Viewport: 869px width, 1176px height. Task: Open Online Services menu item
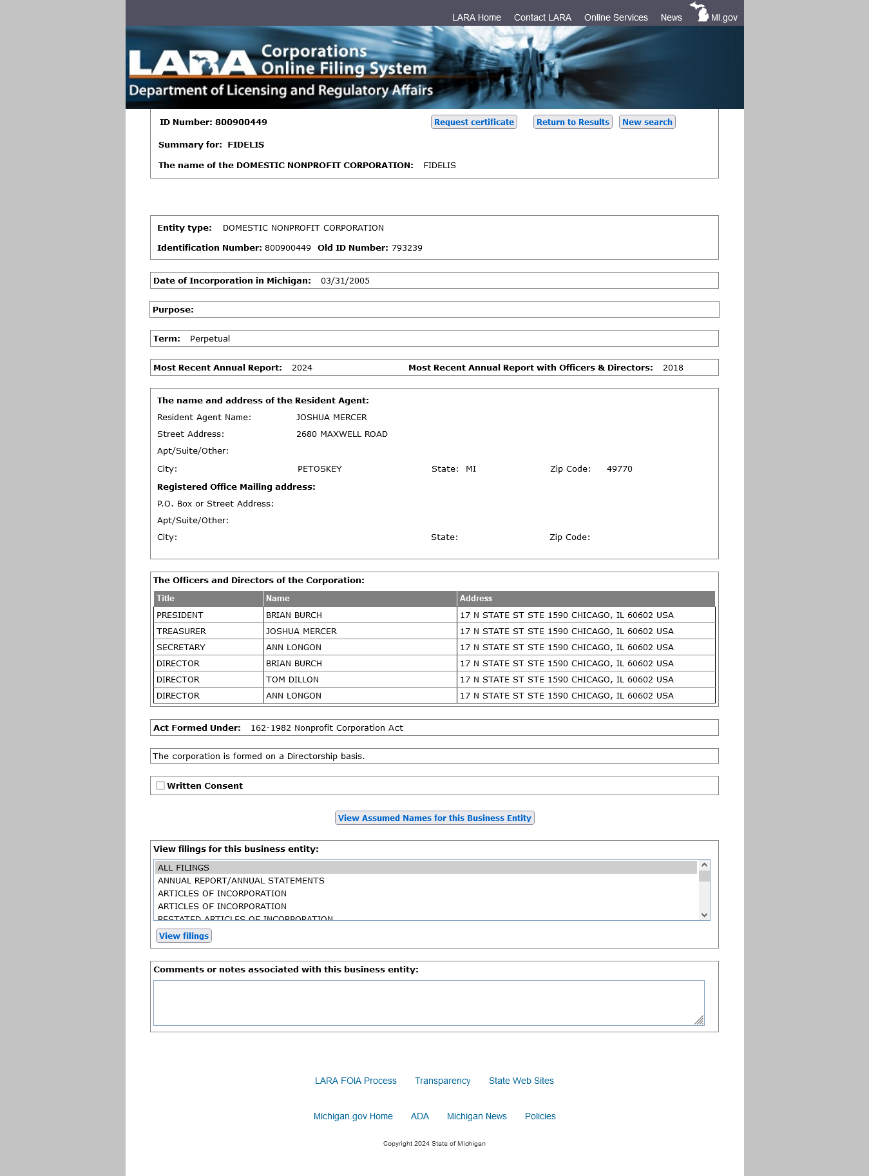point(616,17)
